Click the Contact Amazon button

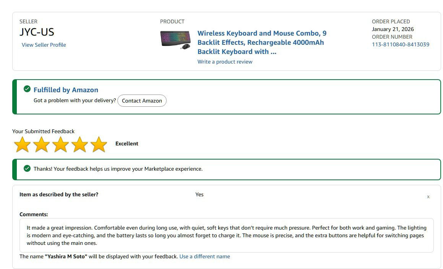pos(142,101)
